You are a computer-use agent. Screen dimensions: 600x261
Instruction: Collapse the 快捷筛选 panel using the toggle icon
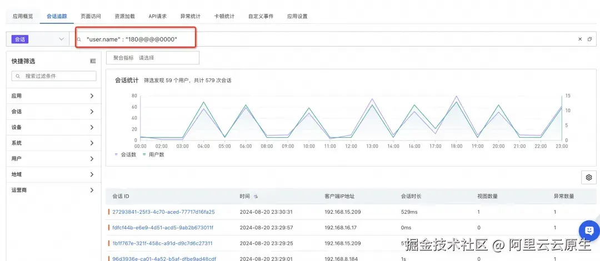click(93, 61)
